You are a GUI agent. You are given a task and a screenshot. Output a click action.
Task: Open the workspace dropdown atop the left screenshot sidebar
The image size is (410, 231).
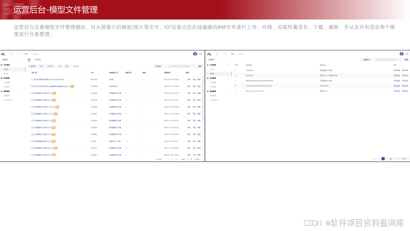[x=12, y=60]
